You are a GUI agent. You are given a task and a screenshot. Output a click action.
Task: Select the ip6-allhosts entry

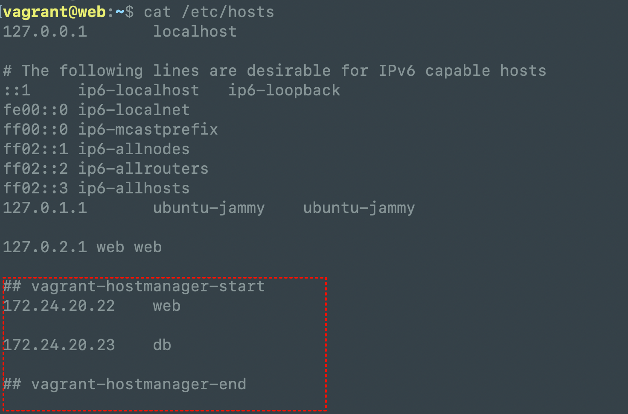[134, 188]
